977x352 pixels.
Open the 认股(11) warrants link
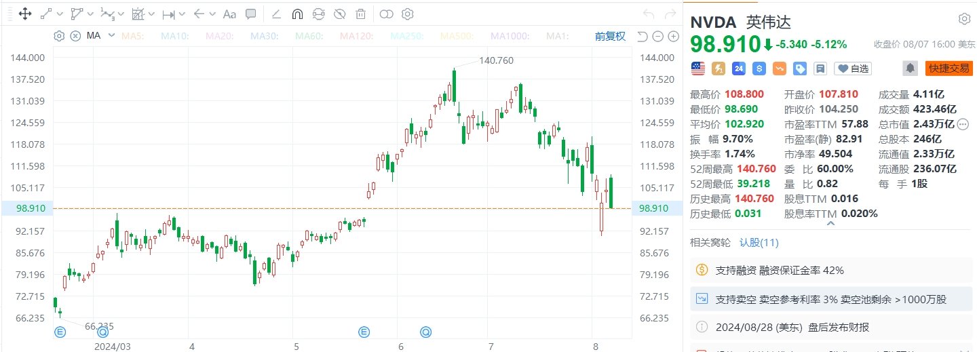pos(759,242)
